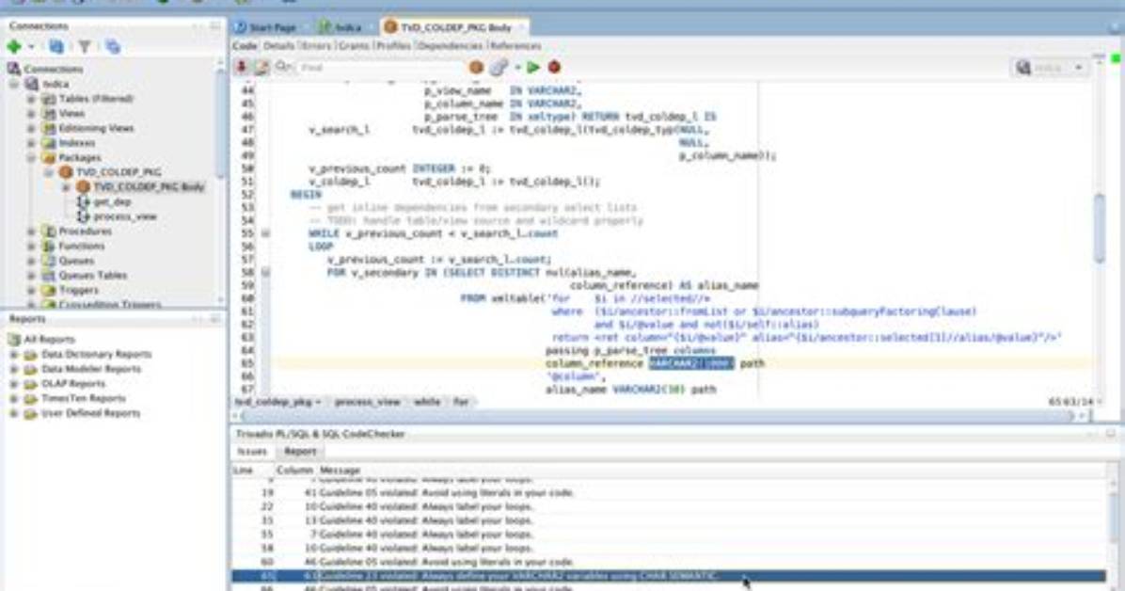Collapse the Indica connection node
The image size is (1125, 591).
13,84
